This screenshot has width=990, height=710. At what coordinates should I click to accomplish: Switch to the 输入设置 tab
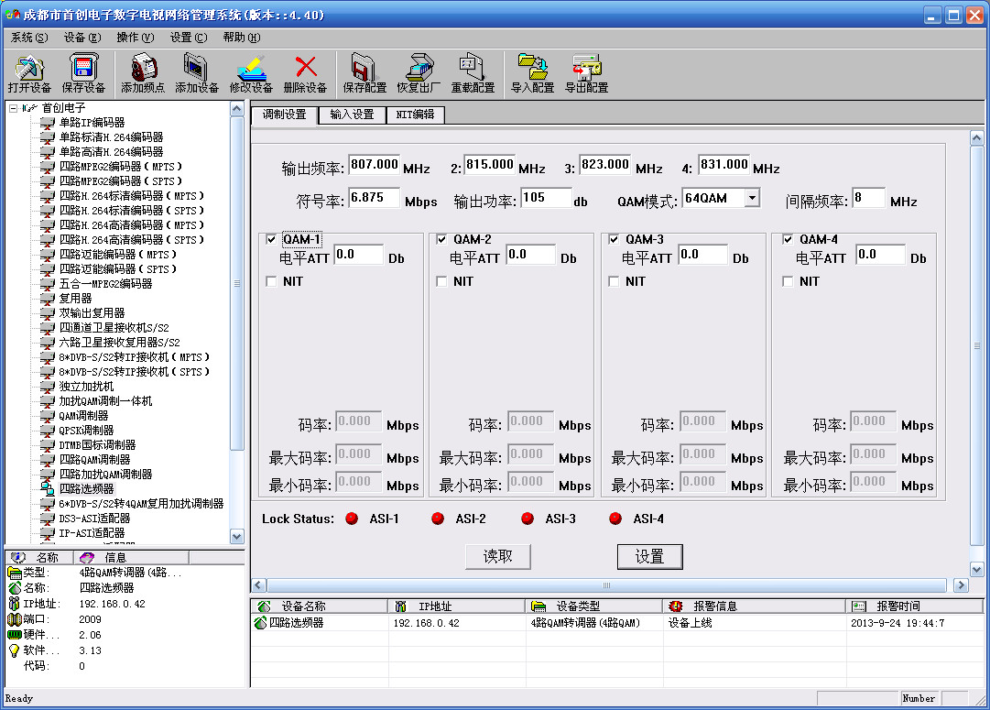pos(353,115)
